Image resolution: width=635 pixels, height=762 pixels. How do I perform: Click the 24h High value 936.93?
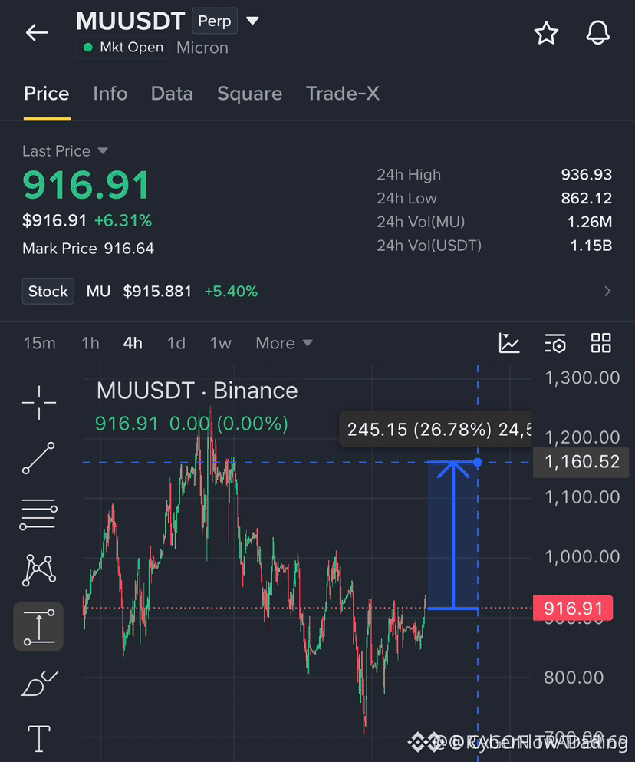point(587,174)
